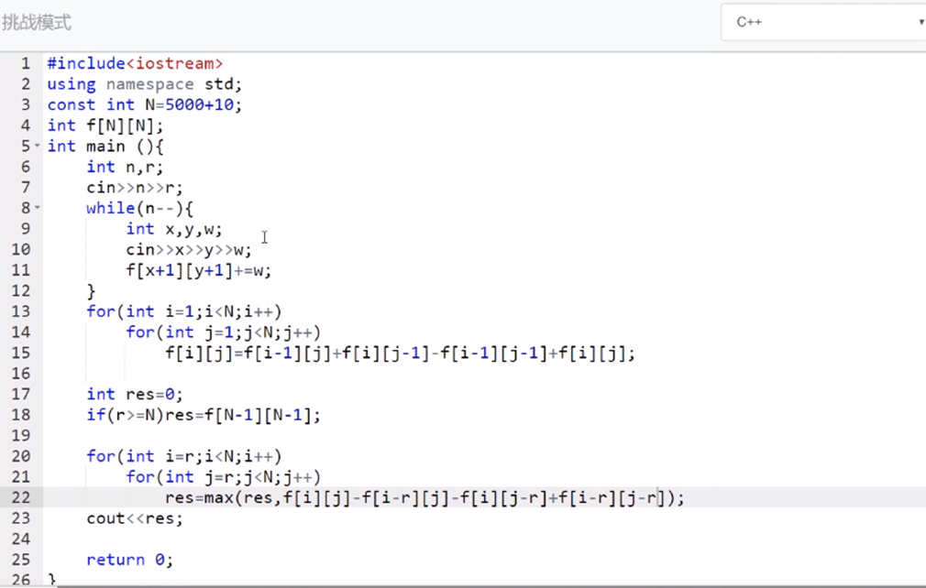Viewport: 926px width, 588px height.
Task: Click line number 25 in the gutter
Action: (x=21, y=560)
